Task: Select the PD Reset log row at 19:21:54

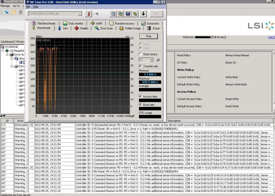Action: 137,129
